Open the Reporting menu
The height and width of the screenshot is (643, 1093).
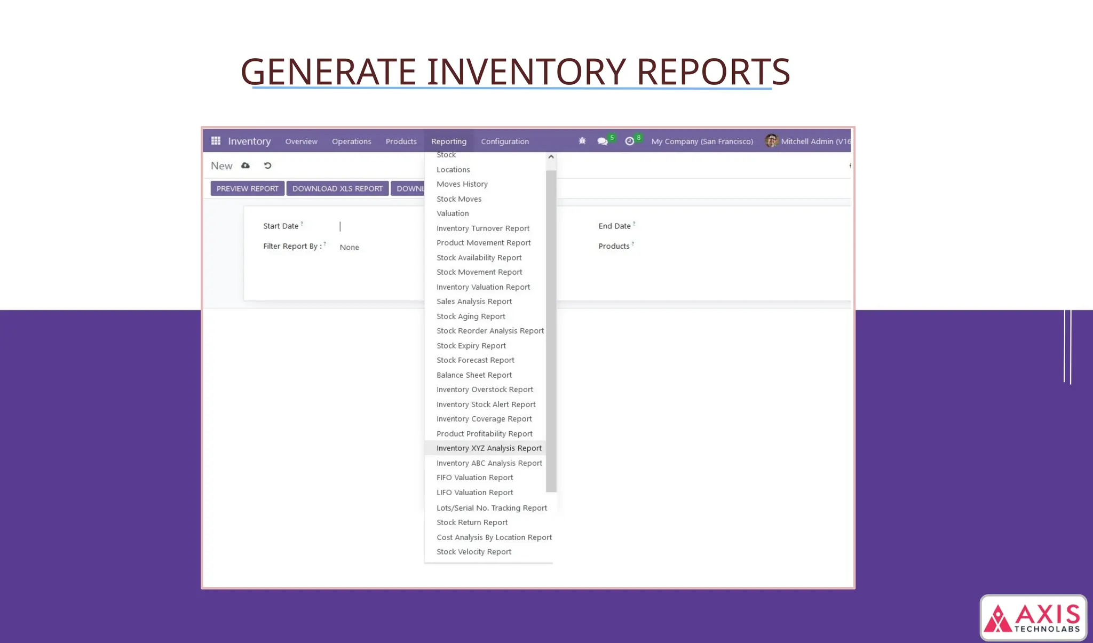pyautogui.click(x=449, y=141)
